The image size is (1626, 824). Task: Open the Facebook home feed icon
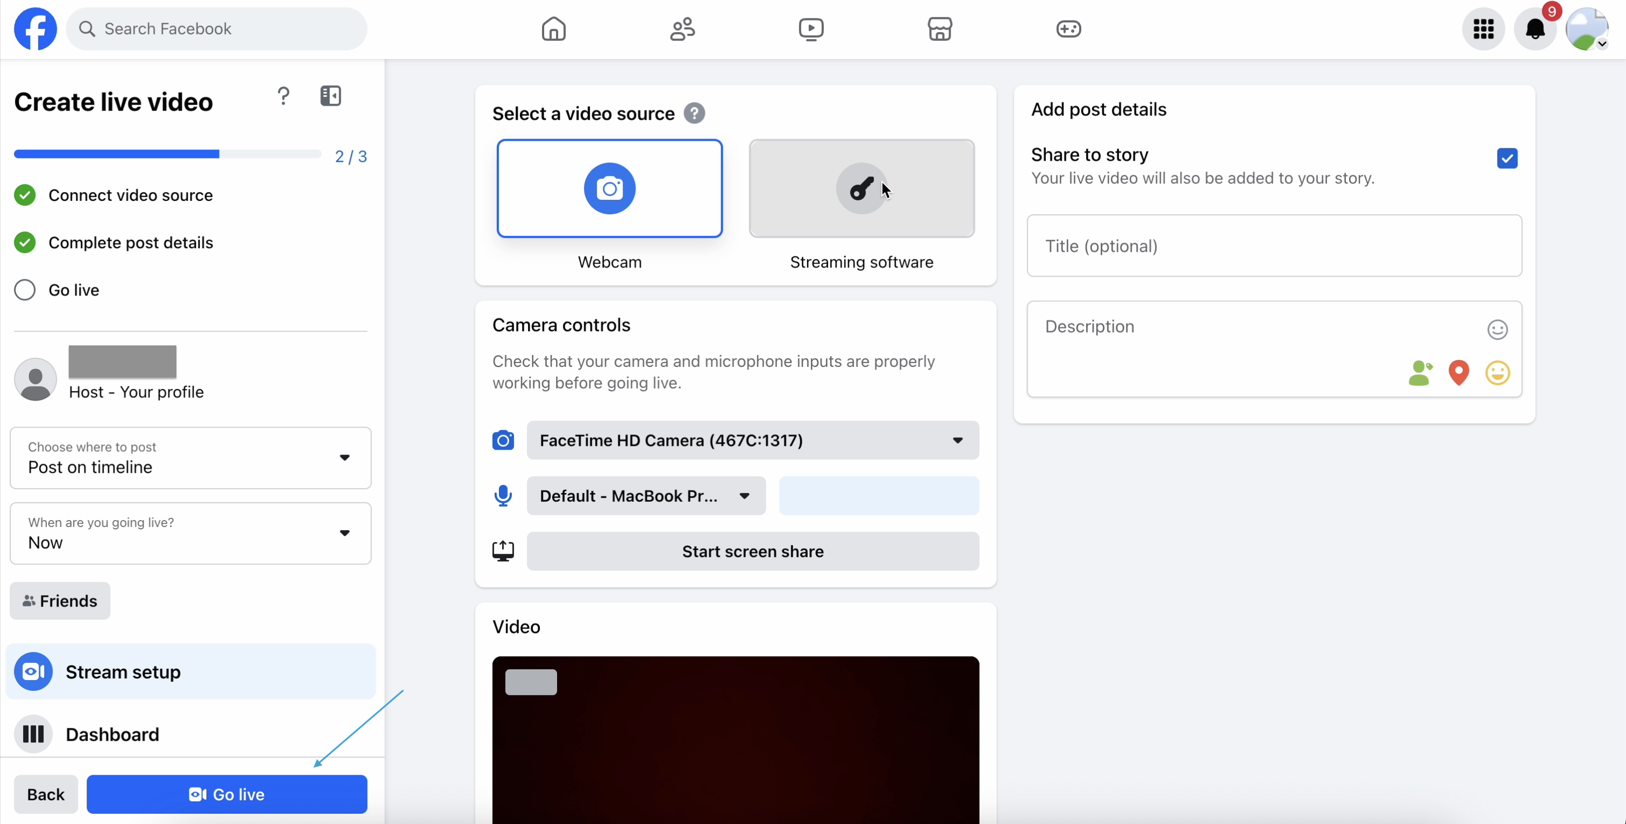tap(554, 29)
